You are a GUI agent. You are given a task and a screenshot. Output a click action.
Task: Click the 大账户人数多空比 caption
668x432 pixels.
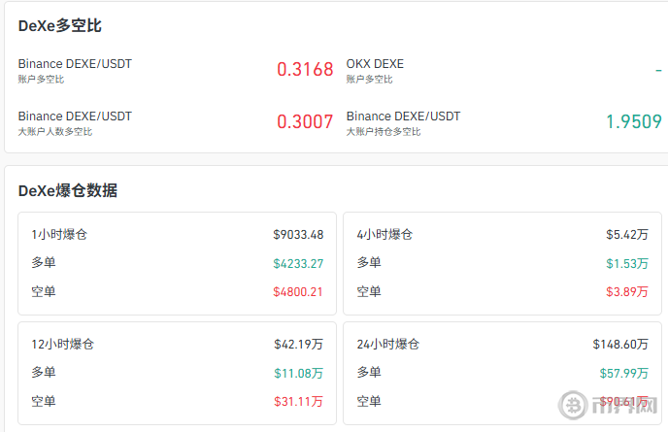coord(55,132)
